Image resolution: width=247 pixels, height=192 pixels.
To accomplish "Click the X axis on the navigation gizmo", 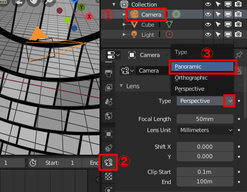I will pyautogui.click(x=89, y=17).
